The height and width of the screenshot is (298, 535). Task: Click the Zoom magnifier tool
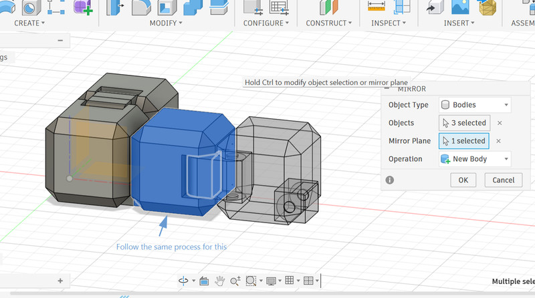coord(235,281)
